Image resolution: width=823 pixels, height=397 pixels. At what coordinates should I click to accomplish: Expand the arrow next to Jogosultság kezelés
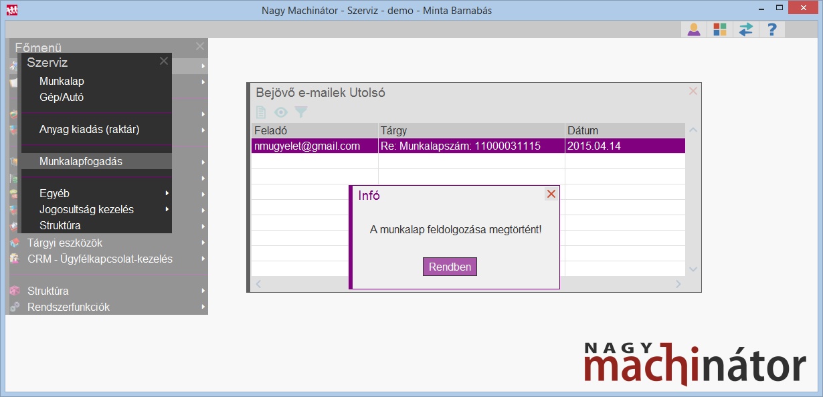tap(167, 209)
